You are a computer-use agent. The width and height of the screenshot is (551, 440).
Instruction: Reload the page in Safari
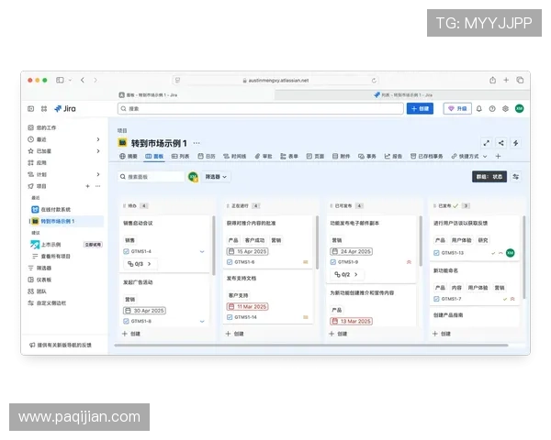pos(374,81)
